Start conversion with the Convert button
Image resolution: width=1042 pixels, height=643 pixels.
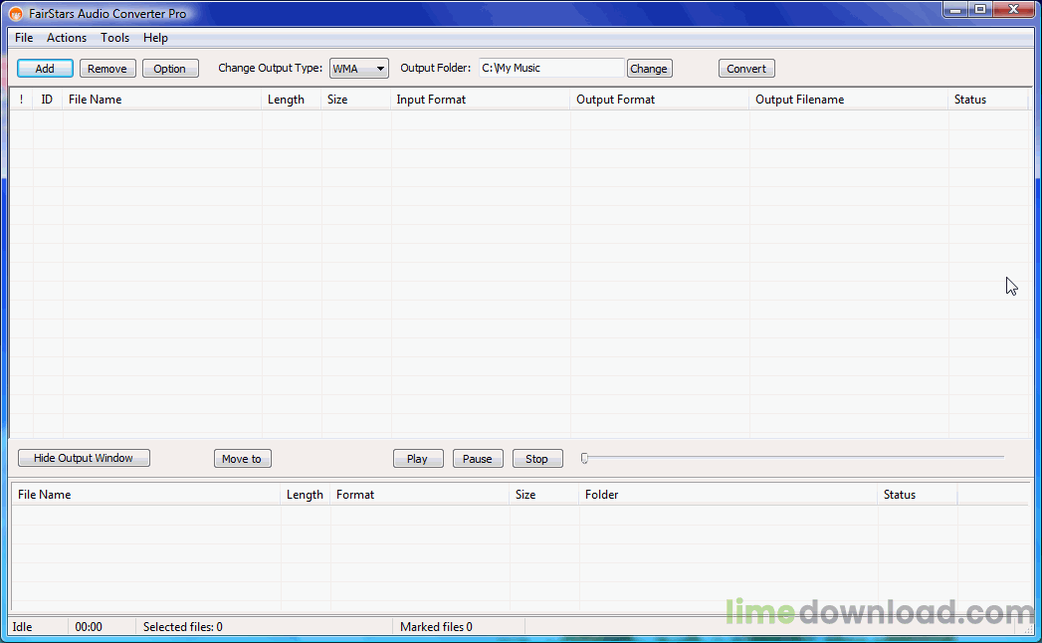746,69
